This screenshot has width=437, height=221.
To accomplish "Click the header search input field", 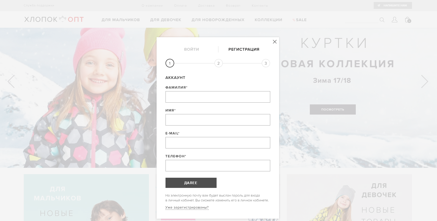I will pos(361,20).
